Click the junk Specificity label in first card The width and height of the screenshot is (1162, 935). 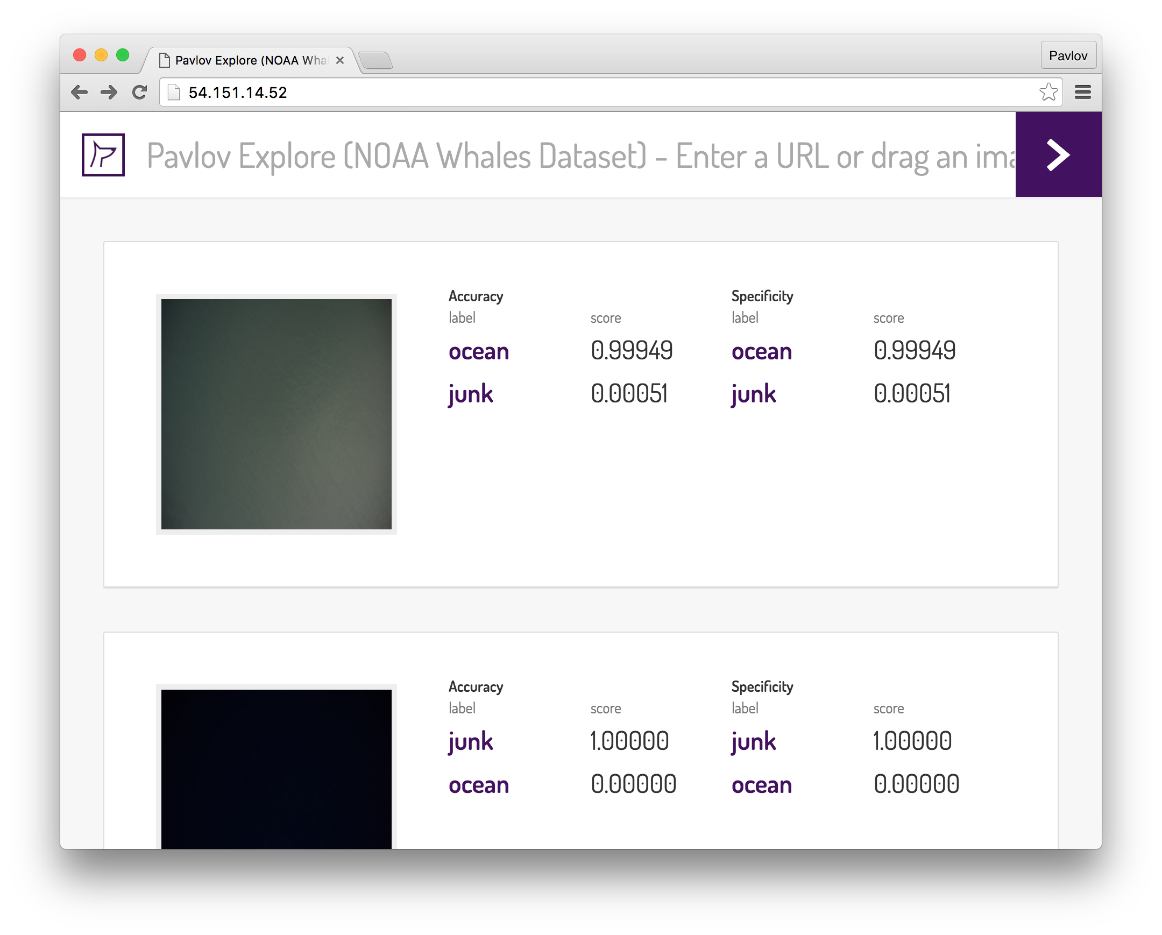click(x=753, y=394)
